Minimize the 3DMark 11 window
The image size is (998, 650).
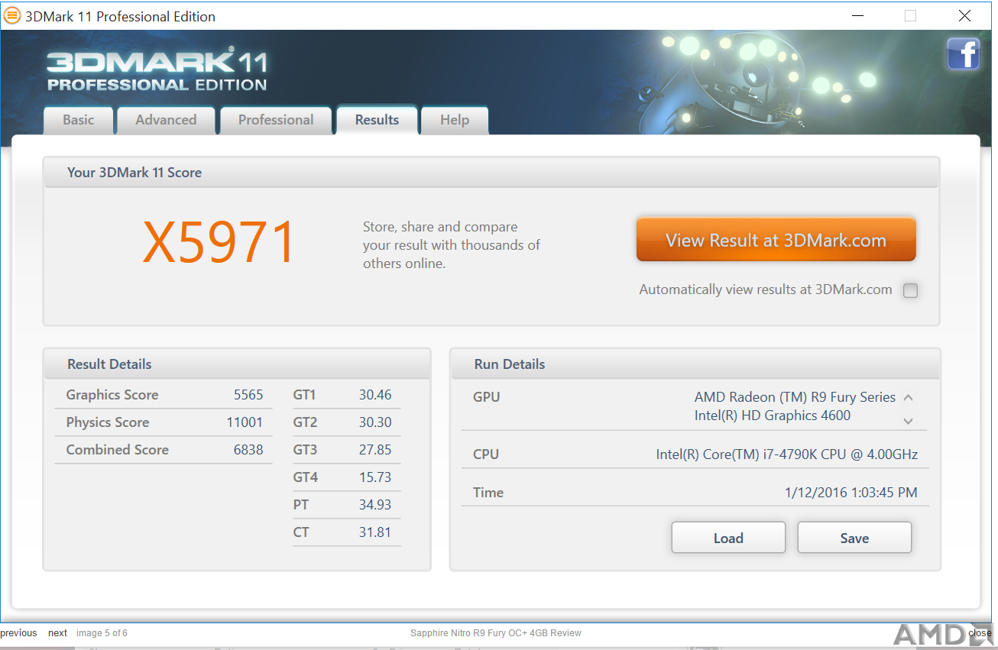click(x=857, y=16)
